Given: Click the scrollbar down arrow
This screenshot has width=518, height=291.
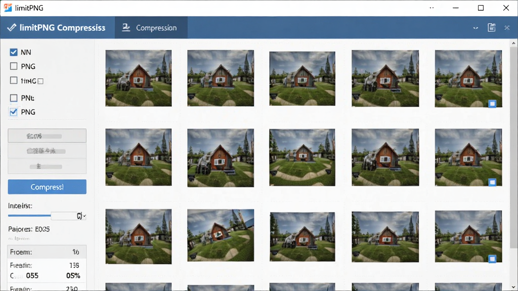Looking at the screenshot, I should 513,287.
